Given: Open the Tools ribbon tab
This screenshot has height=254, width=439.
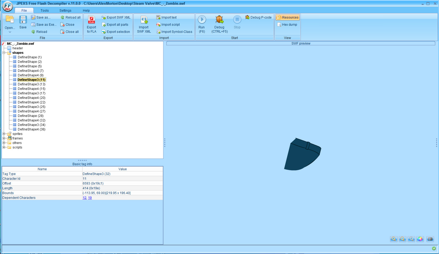Looking at the screenshot, I should [45, 11].
